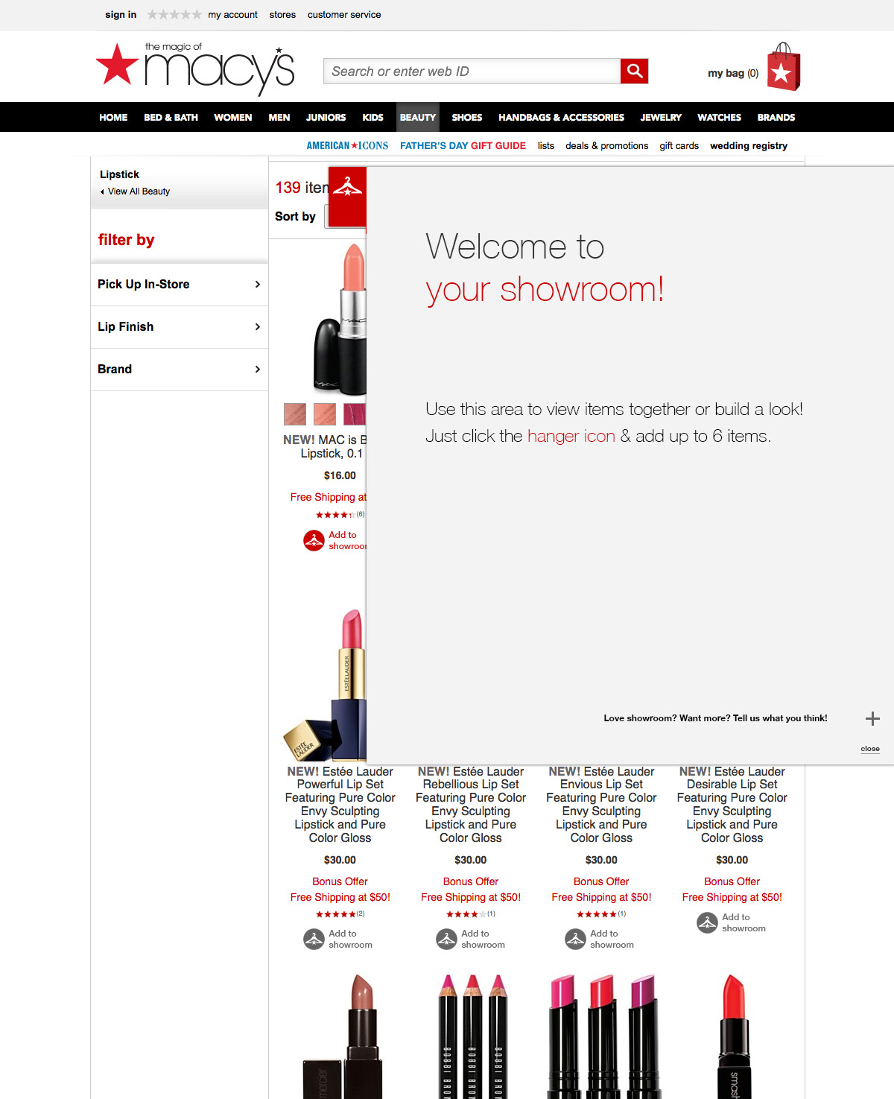Viewport: 894px width, 1099px height.
Task: Close the showroom panel
Action: [x=870, y=749]
